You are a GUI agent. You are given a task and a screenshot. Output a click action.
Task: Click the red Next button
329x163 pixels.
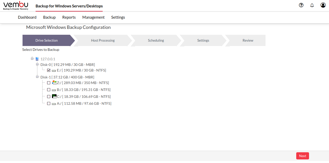tap(303, 156)
